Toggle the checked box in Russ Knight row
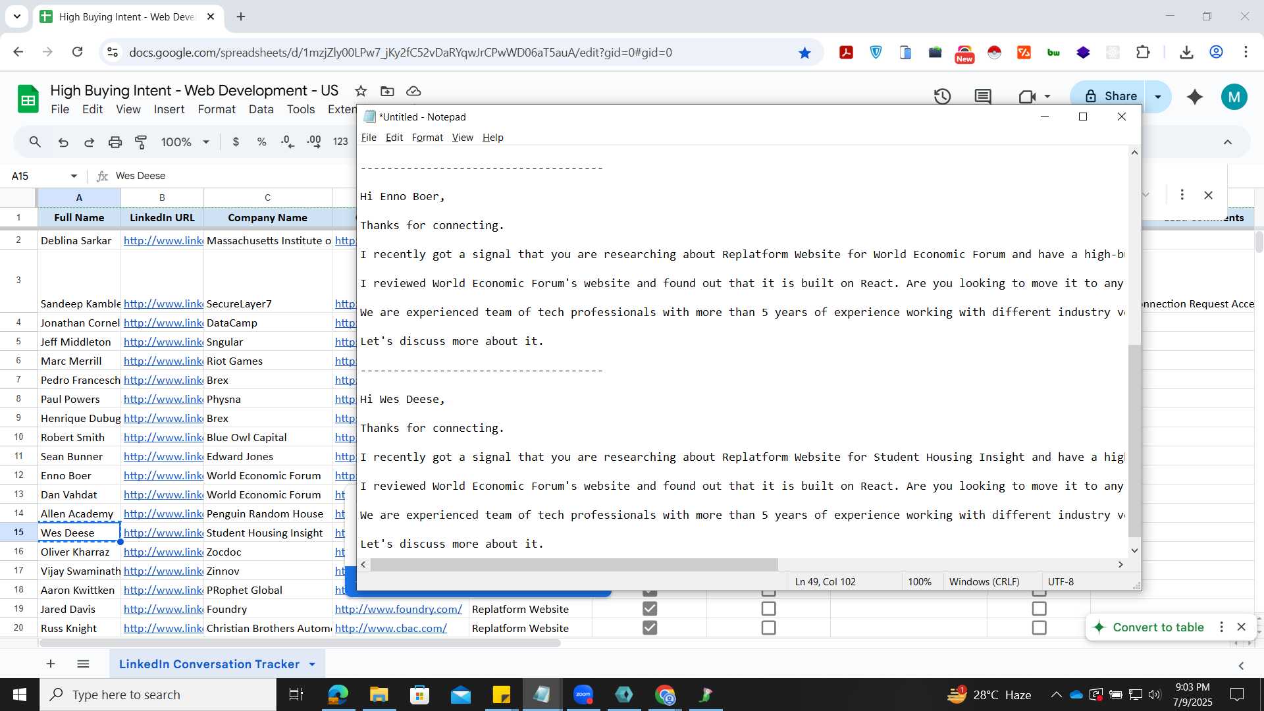 pyautogui.click(x=650, y=628)
